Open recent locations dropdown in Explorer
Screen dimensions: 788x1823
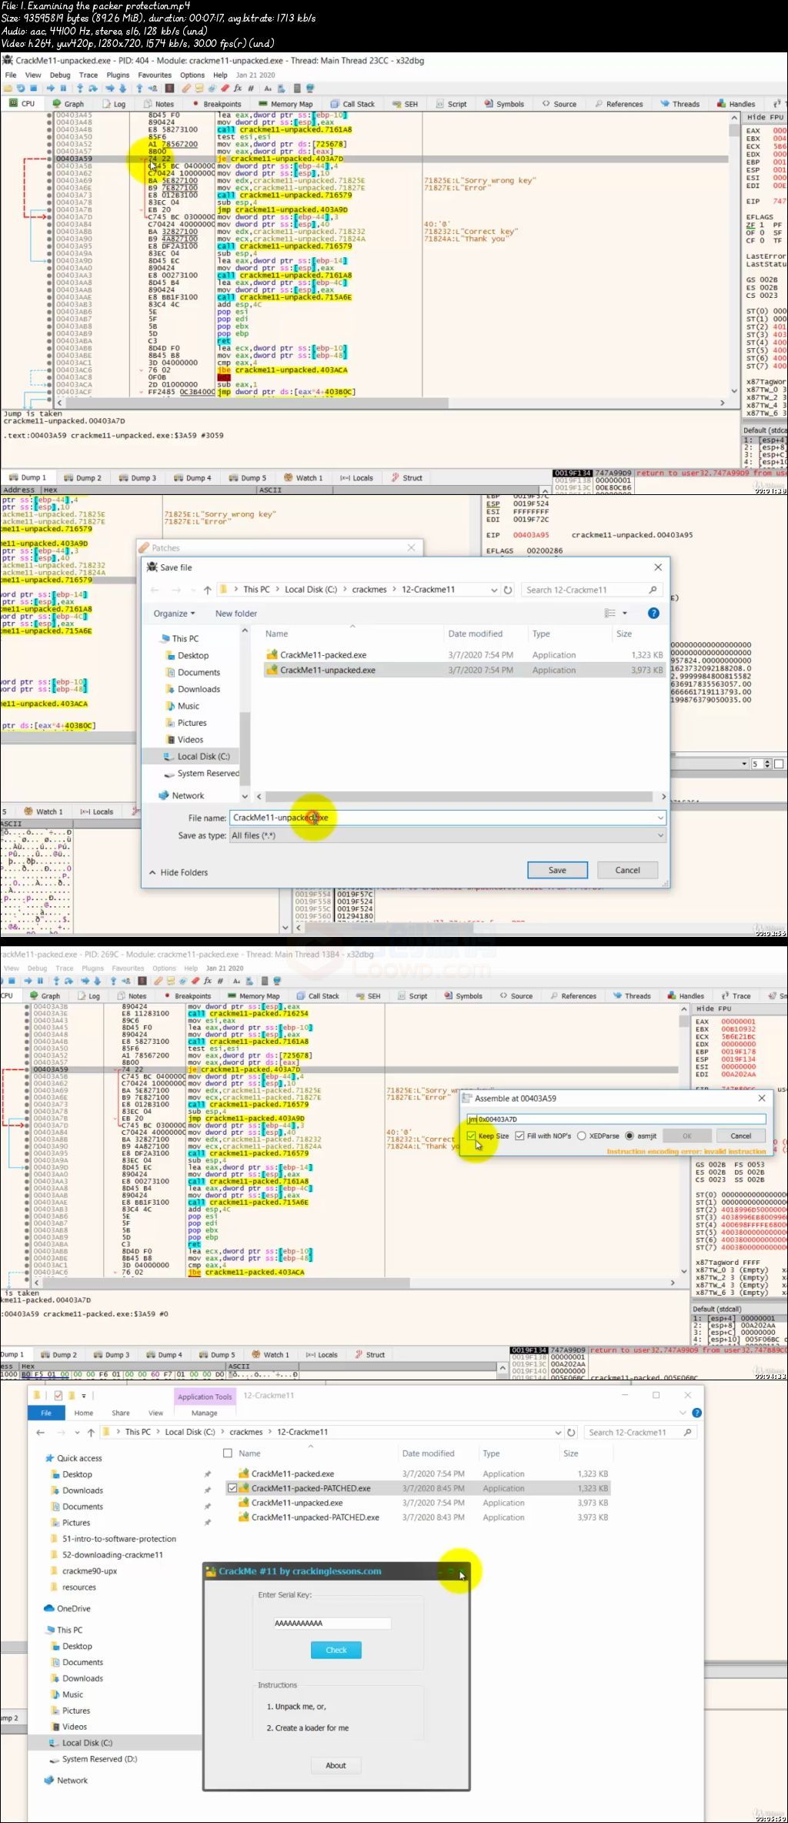77,1432
